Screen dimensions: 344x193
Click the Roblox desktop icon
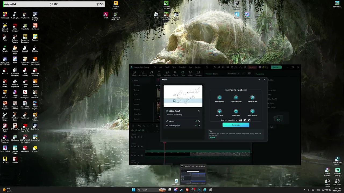point(156,16)
